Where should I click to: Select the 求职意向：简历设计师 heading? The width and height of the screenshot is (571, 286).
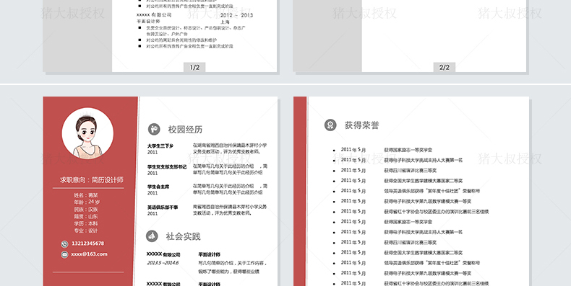pos(92,180)
